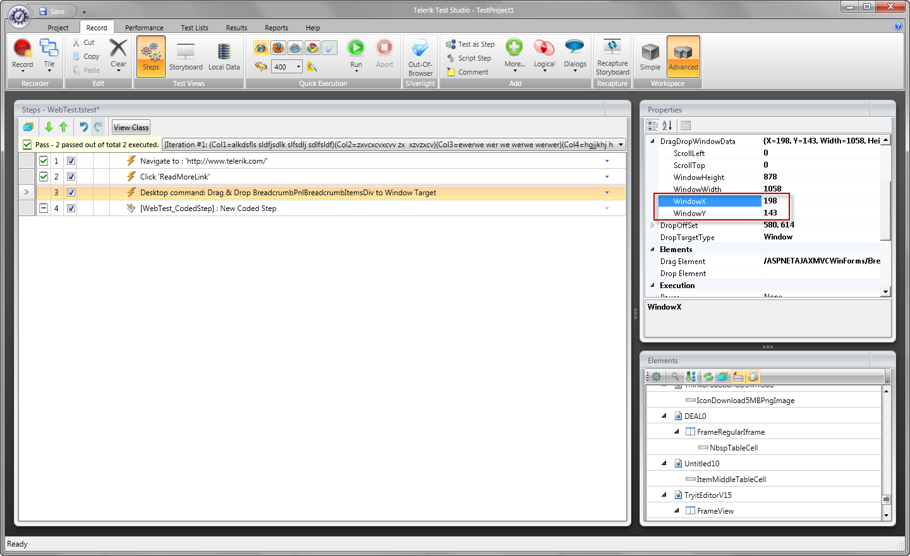This screenshot has height=556, width=910.
Task: Toggle enabled checkbox for step 2
Action: tap(71, 177)
